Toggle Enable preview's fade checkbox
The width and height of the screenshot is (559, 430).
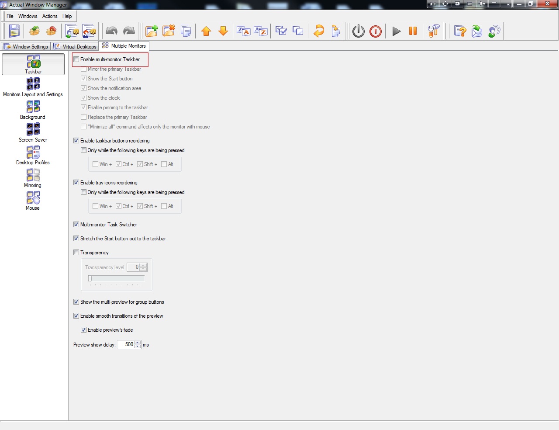(84, 330)
